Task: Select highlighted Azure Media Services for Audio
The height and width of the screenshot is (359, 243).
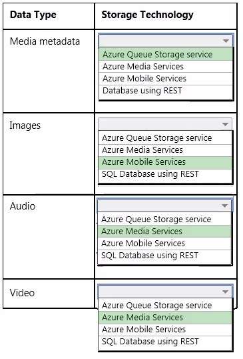Action: click(x=164, y=232)
